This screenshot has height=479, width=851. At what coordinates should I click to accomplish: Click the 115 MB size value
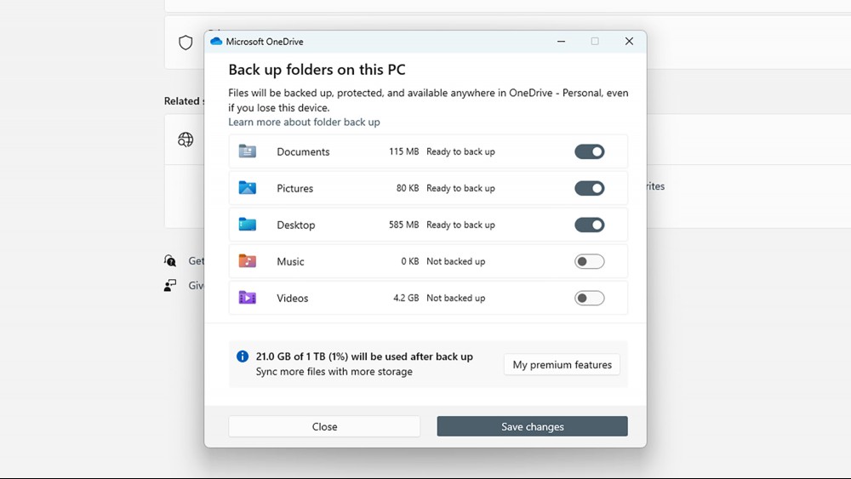coord(403,151)
